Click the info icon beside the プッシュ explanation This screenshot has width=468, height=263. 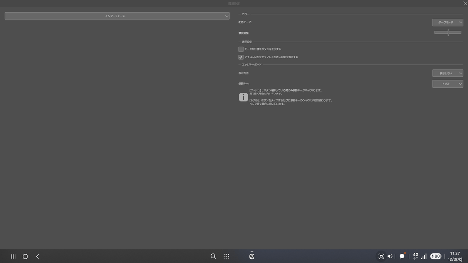[243, 97]
